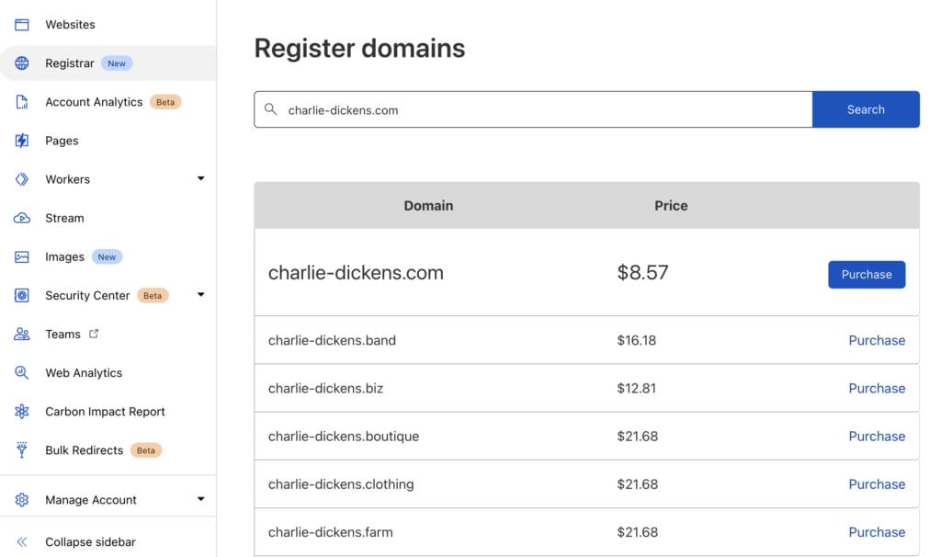Open Carbon Impact Report via its snowflake icon
Screen dimensions: 941x557
tap(23, 410)
